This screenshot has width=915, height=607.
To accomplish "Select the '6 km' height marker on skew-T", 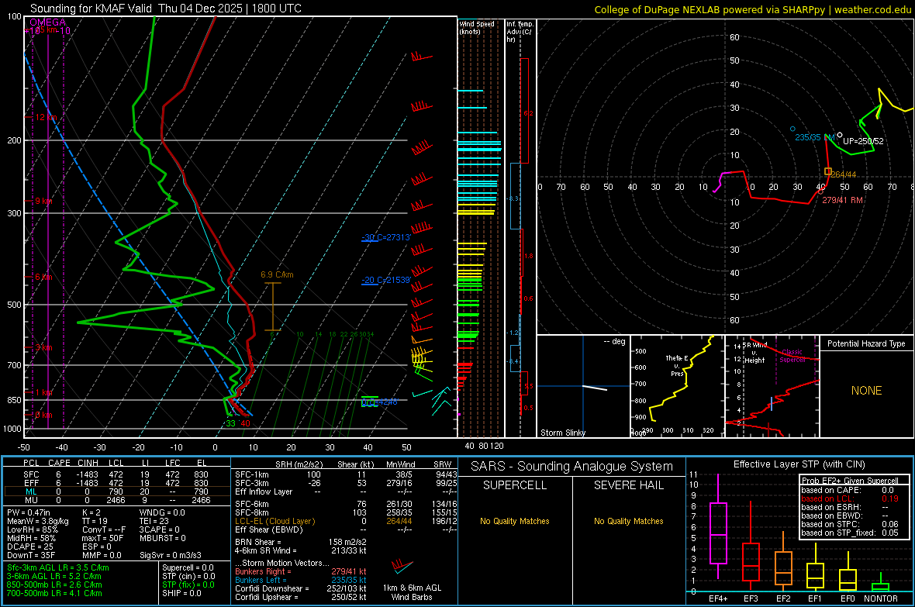I will pyautogui.click(x=43, y=277).
